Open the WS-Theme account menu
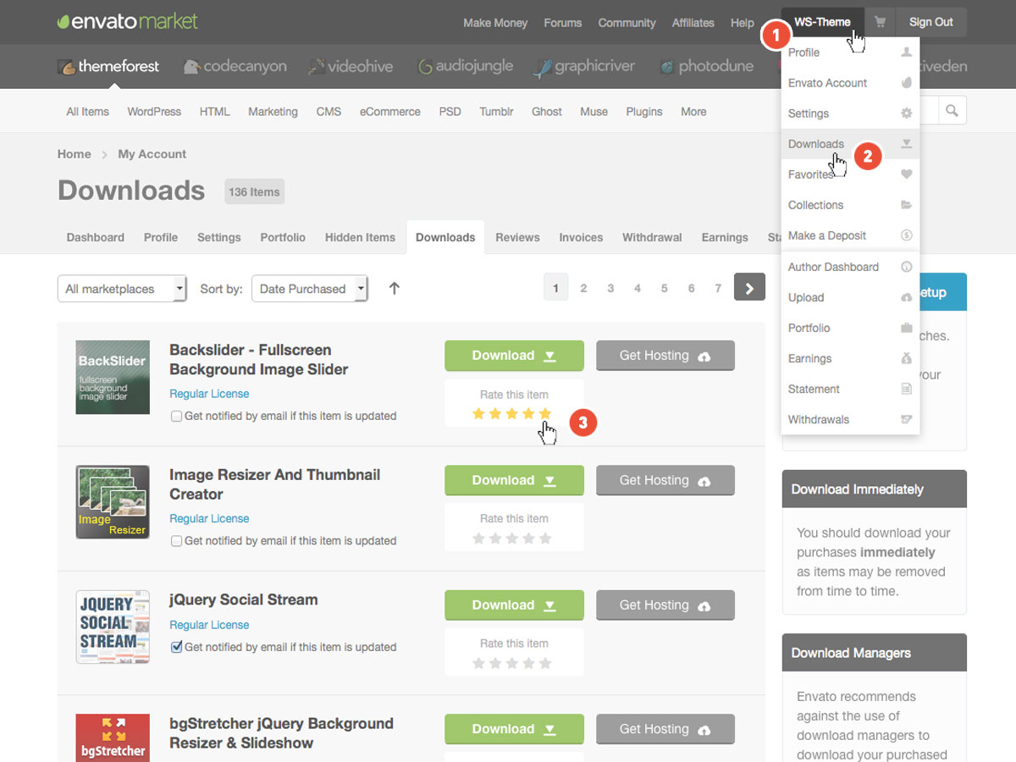1016x762 pixels. click(822, 23)
